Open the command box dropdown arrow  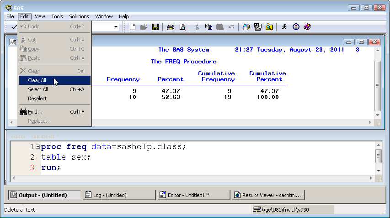point(116,27)
